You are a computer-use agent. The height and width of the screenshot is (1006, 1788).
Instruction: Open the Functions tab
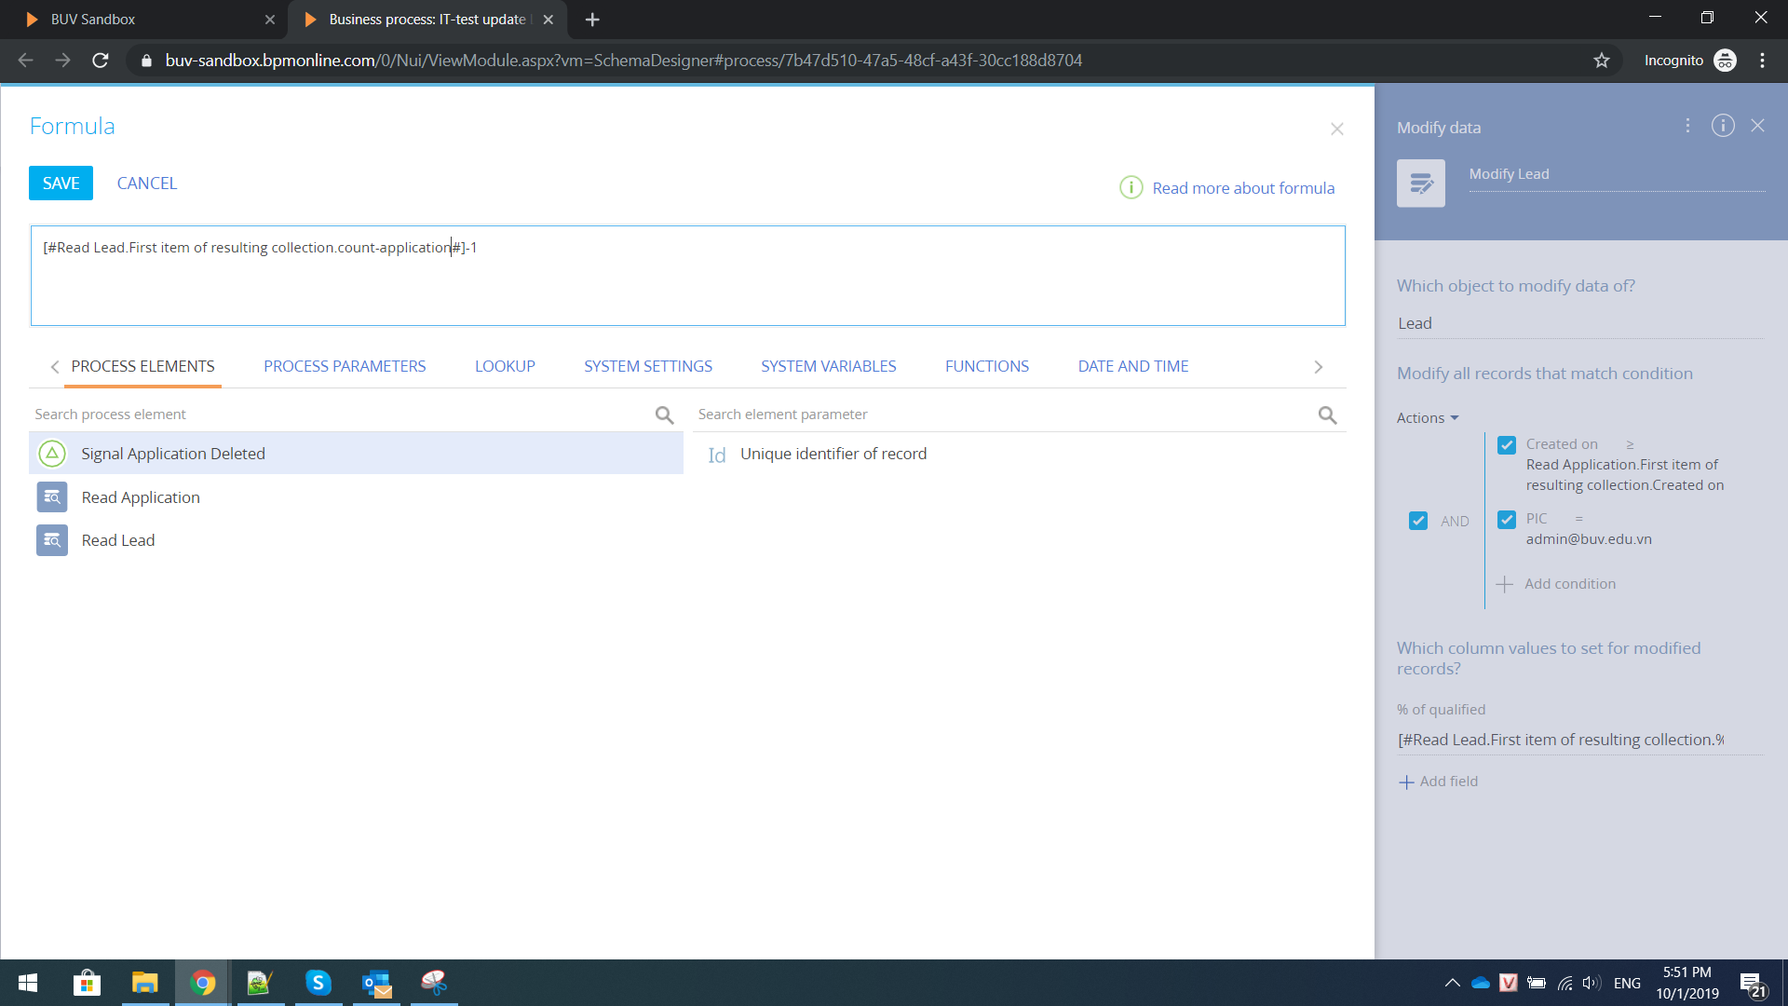987,366
